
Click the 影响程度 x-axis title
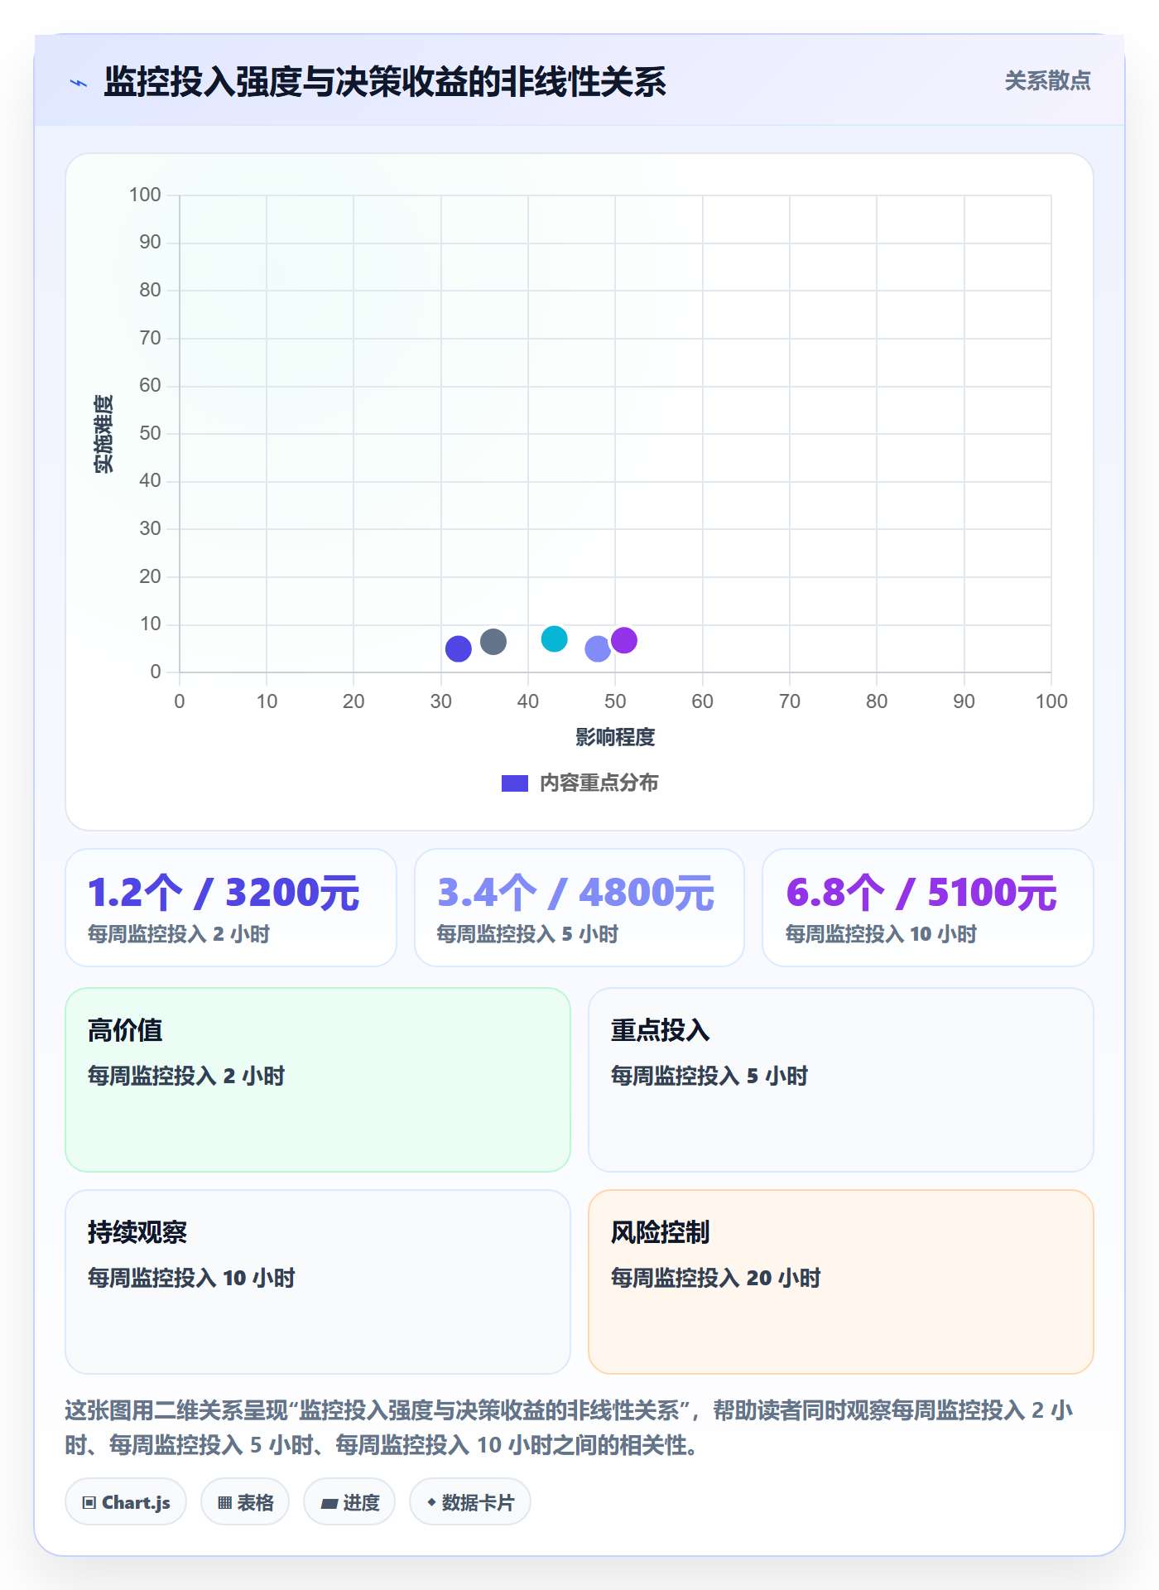point(615,738)
